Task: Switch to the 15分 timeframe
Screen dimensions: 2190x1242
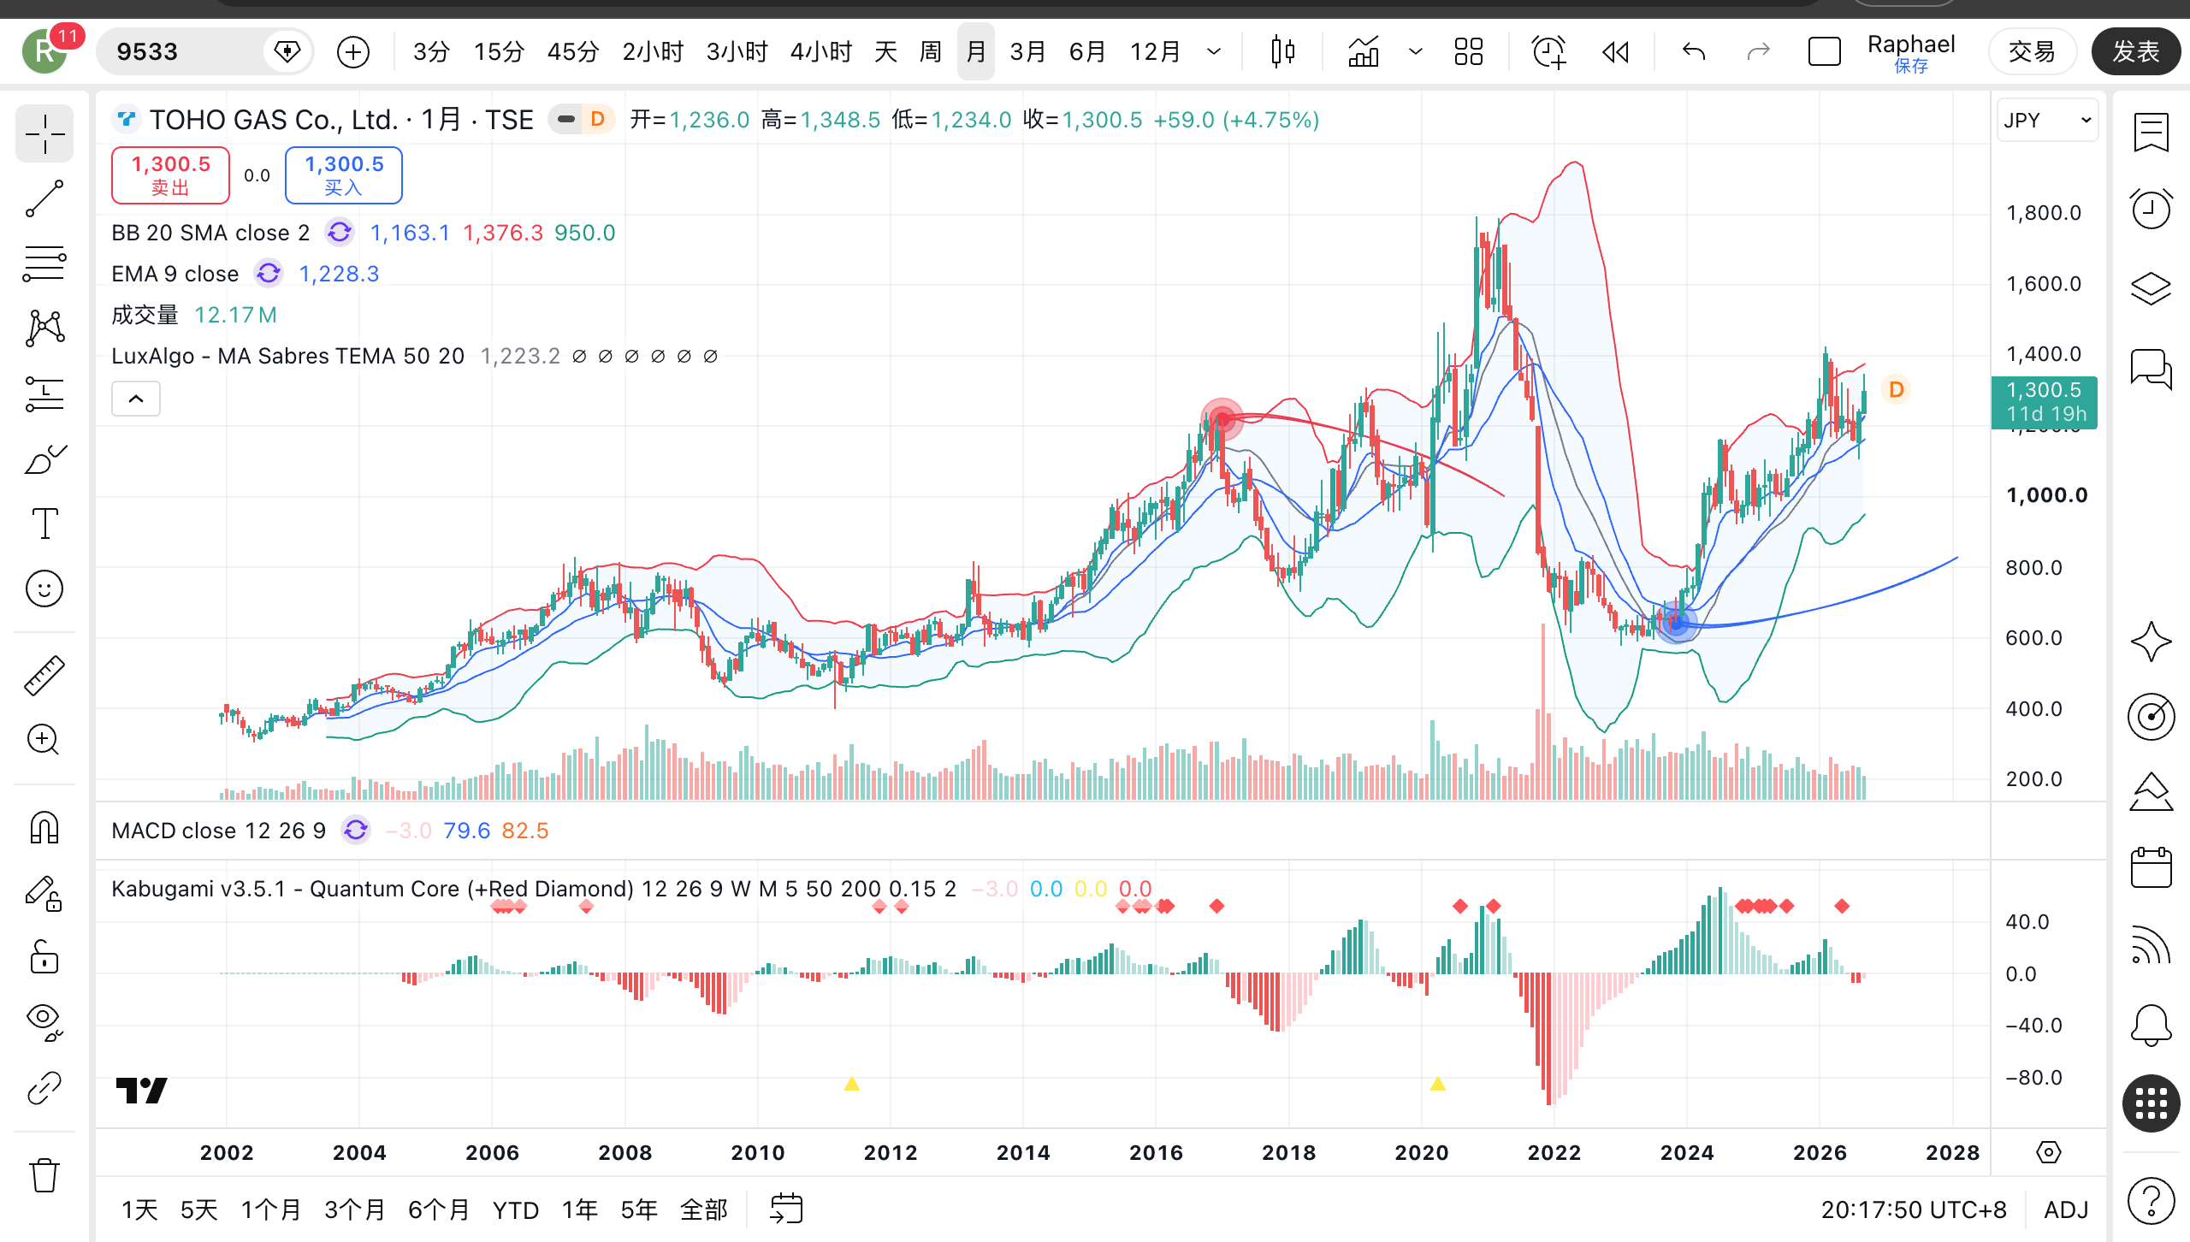Action: pos(499,52)
